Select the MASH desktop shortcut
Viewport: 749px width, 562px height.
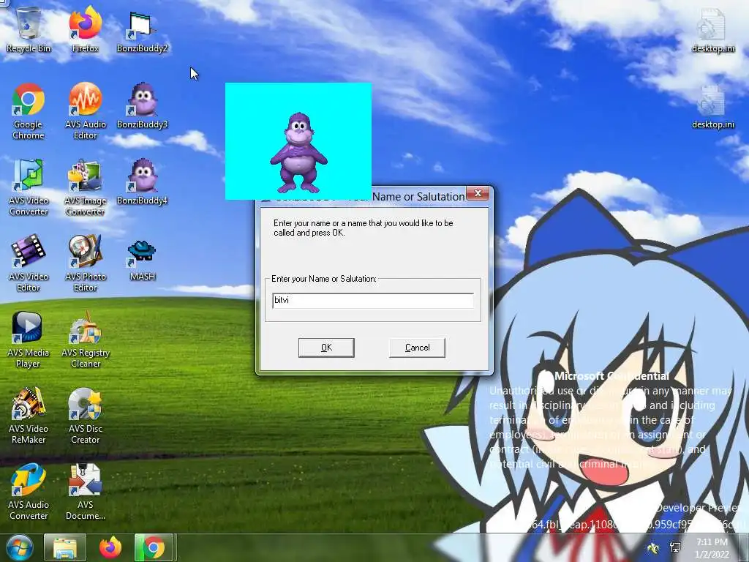143,260
